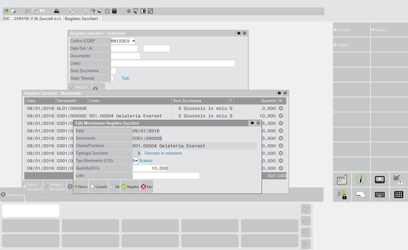Toggle the round button in Edit Movimento title bar
The height and width of the screenshot is (250, 408).
click(258, 123)
